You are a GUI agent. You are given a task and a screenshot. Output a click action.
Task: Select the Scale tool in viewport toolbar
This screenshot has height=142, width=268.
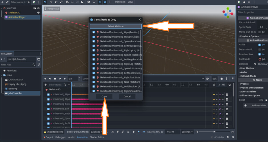click(x=62, y=2)
